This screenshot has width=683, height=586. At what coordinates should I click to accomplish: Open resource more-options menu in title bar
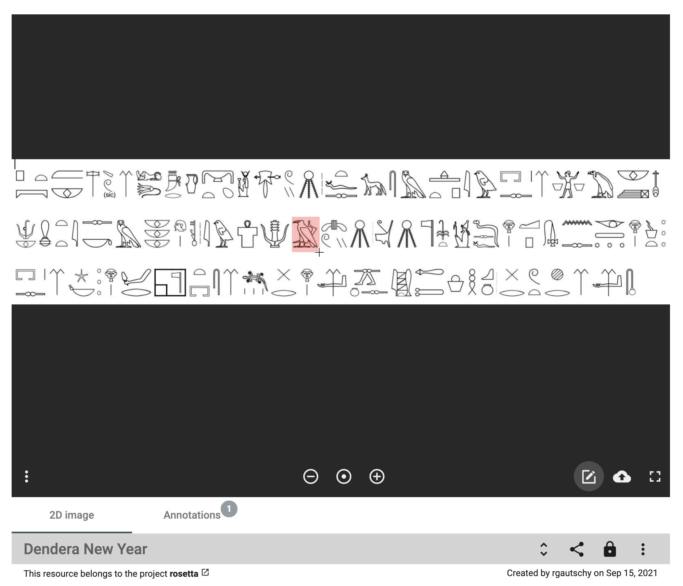643,549
